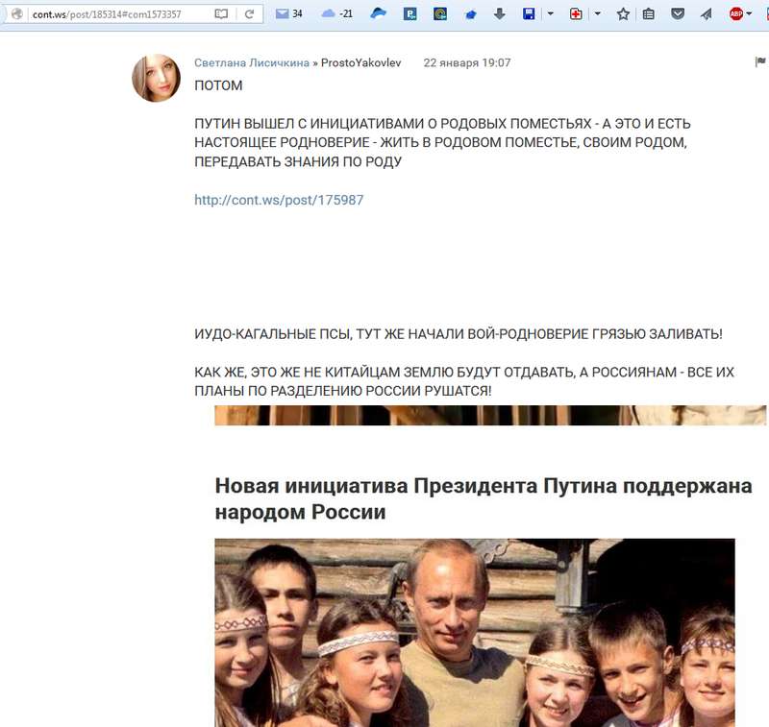Click the red cross first-aid icon

click(x=576, y=13)
